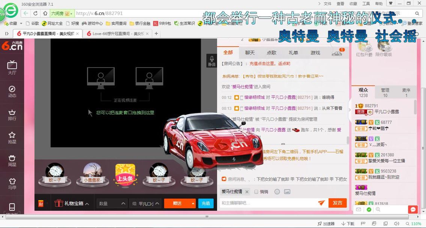Reload the page with the refresh icon
The width and height of the screenshot is (426, 228).
36,13
